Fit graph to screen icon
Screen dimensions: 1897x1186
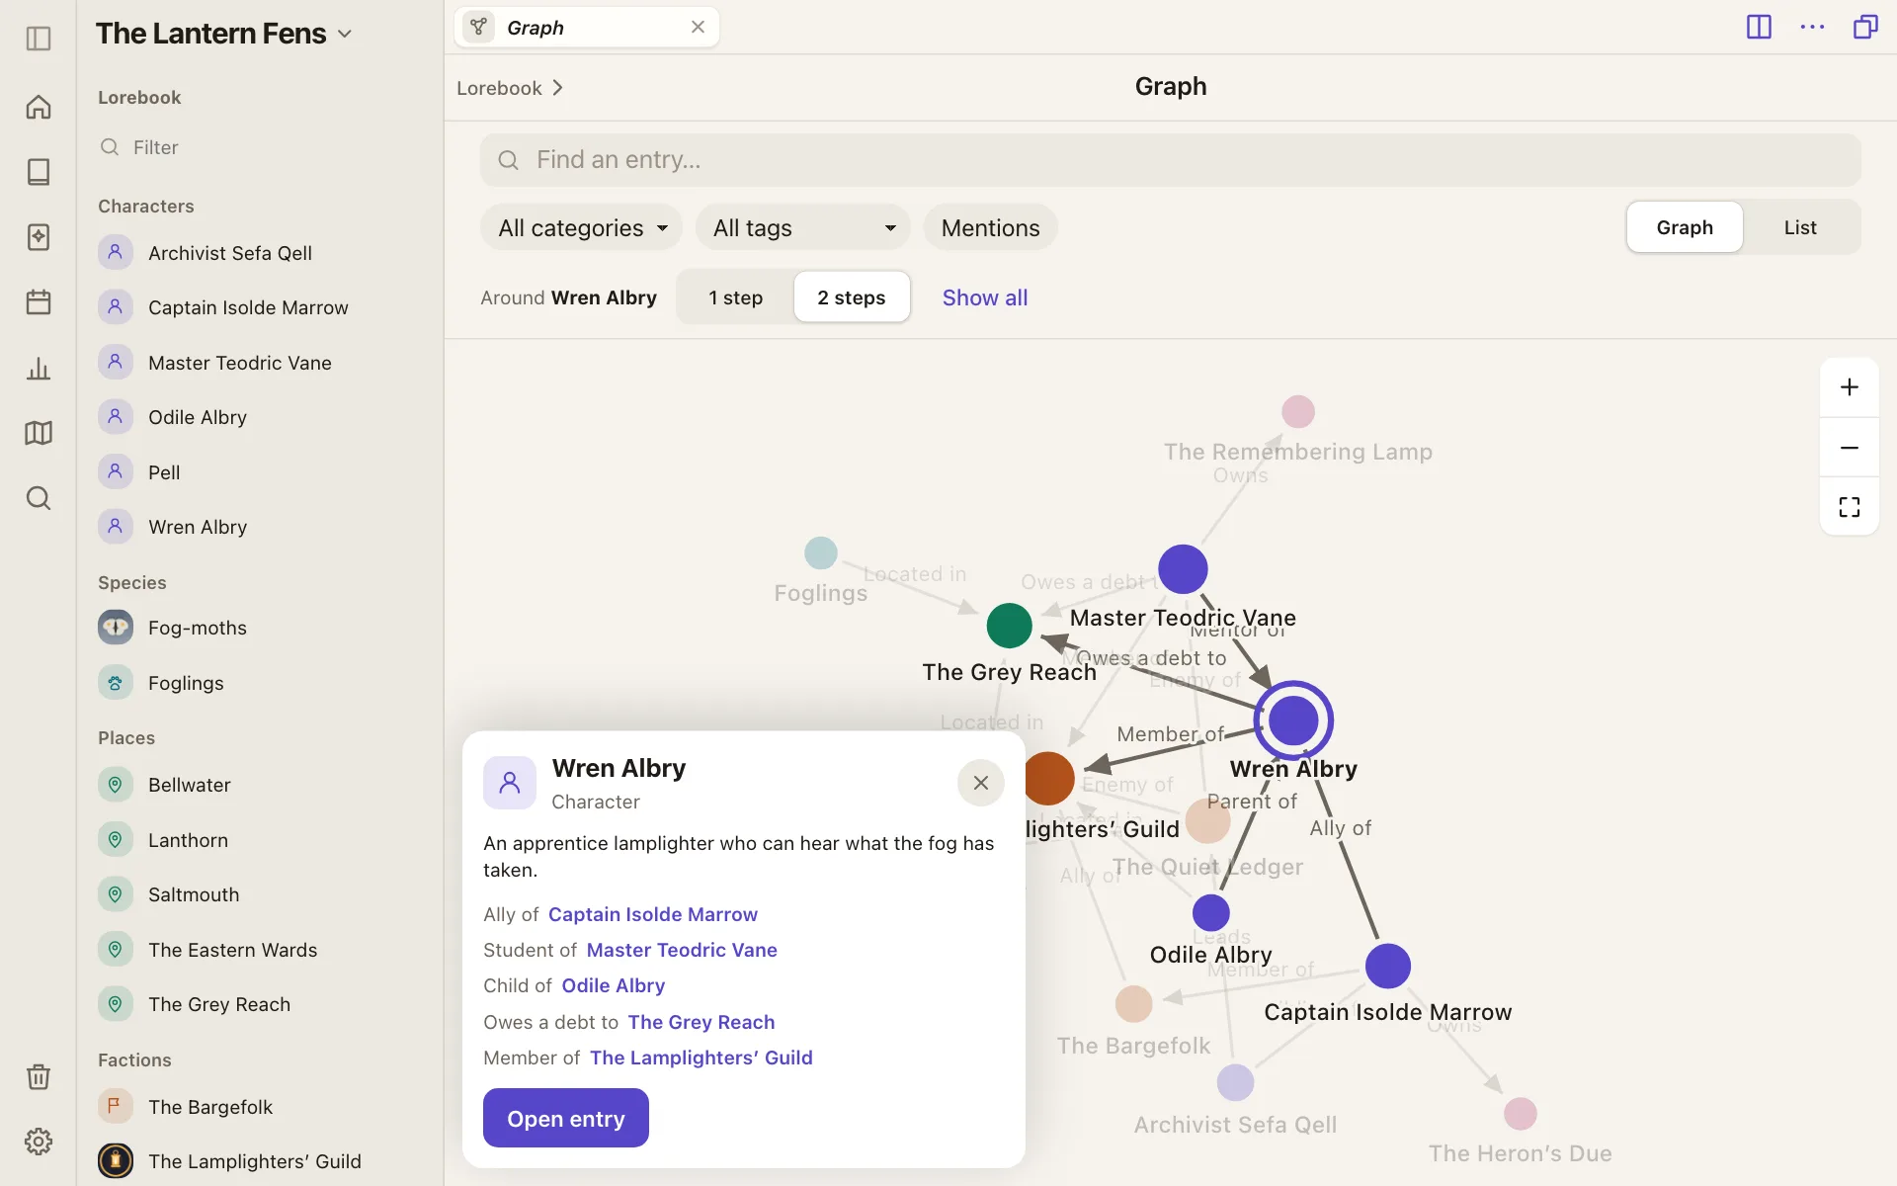(x=1850, y=507)
